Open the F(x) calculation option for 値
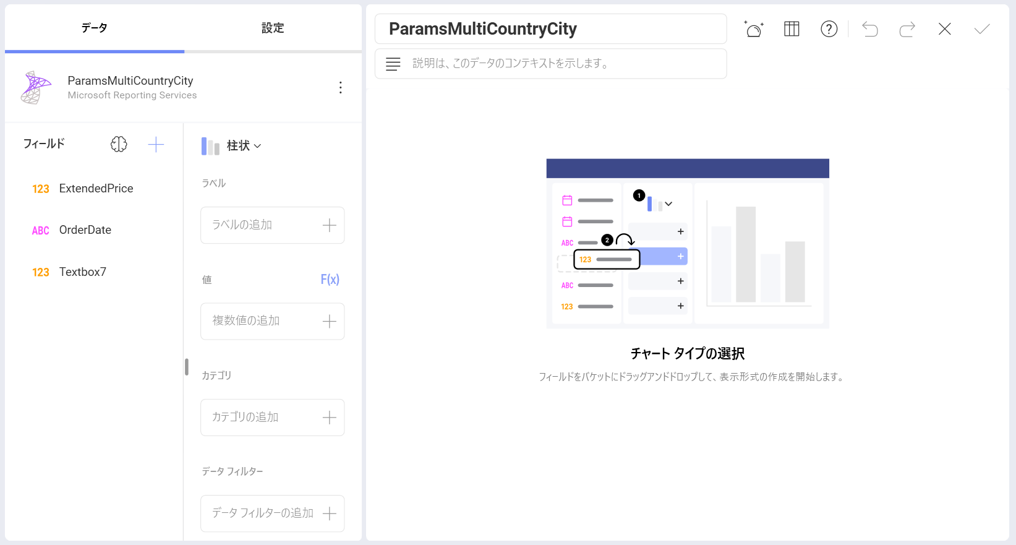Viewport: 1016px width, 545px height. (x=330, y=280)
